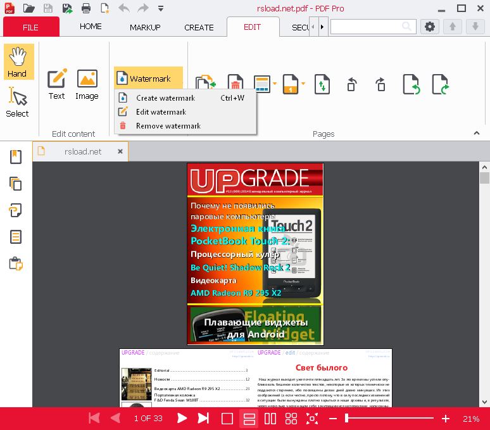The height and width of the screenshot is (430, 490).
Task: Click the previous search result up arrow
Action: coord(453,27)
